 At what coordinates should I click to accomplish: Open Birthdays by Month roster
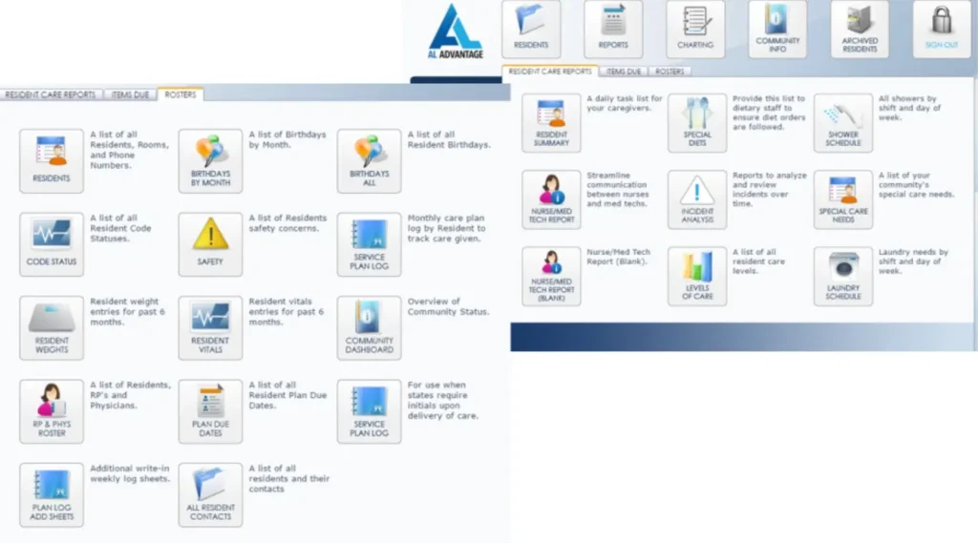coord(210,161)
